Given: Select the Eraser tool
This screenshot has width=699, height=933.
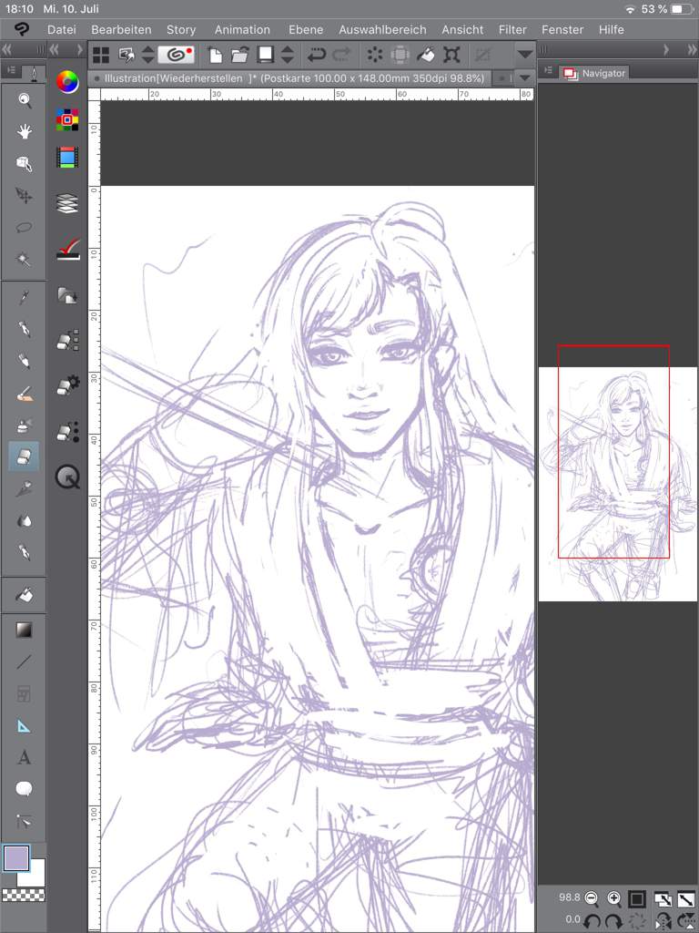Looking at the screenshot, I should 24,456.
